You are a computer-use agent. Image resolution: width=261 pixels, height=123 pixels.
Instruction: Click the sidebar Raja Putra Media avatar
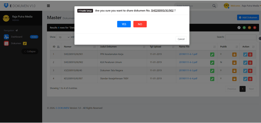[6, 18]
